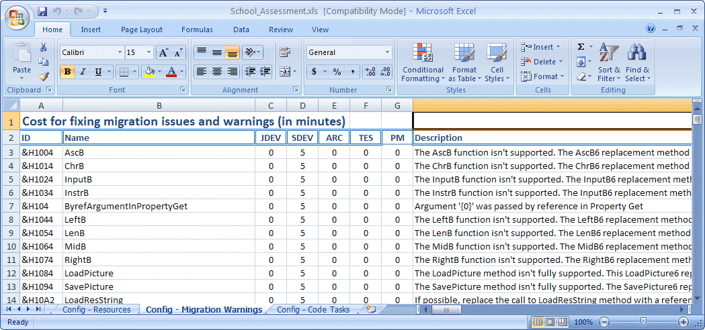Toggle Underline formatting
Image resolution: width=705 pixels, height=330 pixels.
[97, 71]
